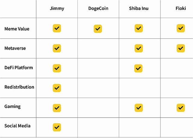The image size is (193, 138).
Task: Click Shiba Inu's DeFi Platform checkmark
Action: tap(138, 68)
